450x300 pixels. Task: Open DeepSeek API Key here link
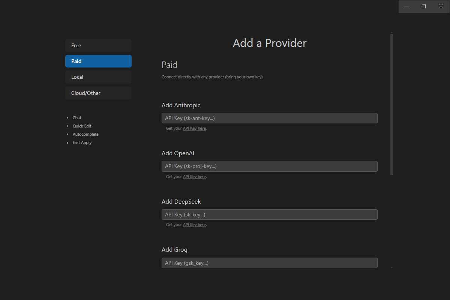(x=194, y=225)
